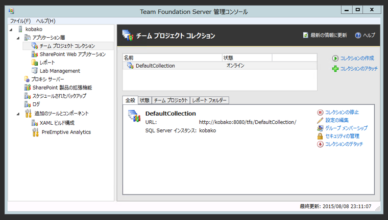Click the SQL Server インスタンス value kobako

point(207,130)
